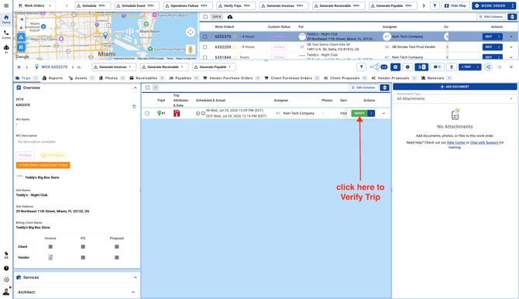The height and width of the screenshot is (299, 519).
Task: Open the Vendor Purchase Orders tab
Action: [x=232, y=78]
